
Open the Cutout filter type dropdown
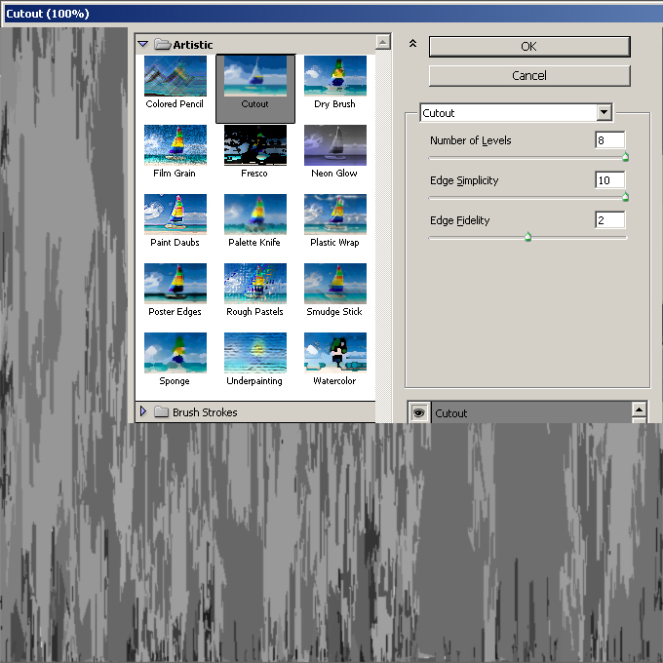[x=604, y=113]
